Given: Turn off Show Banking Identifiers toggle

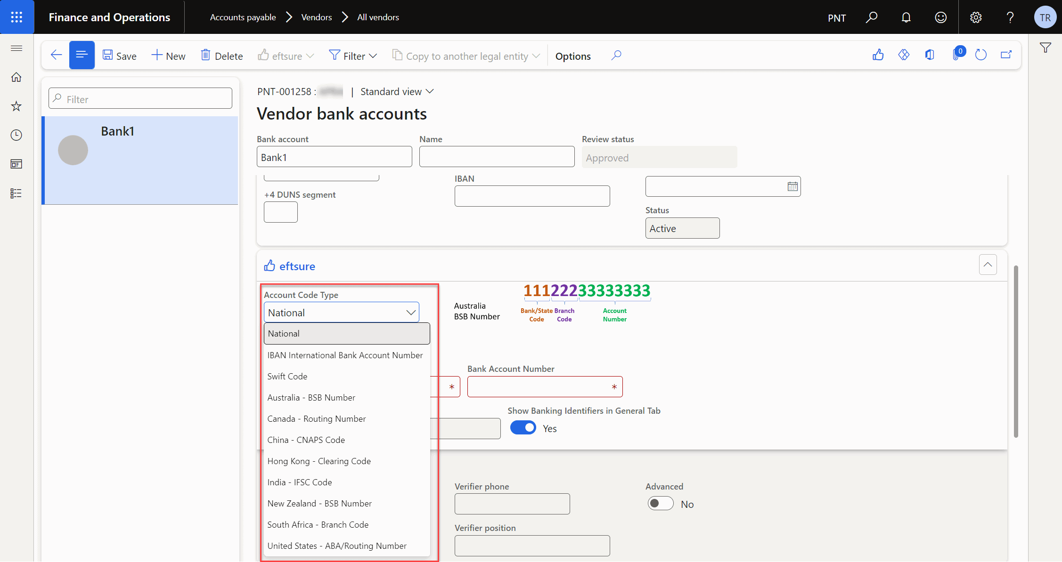Looking at the screenshot, I should (523, 427).
